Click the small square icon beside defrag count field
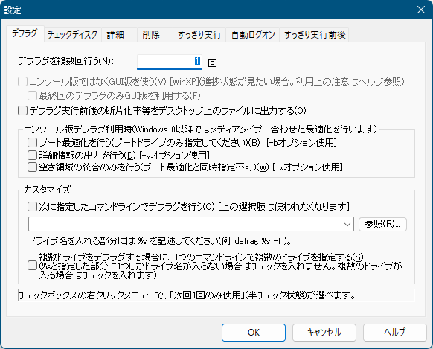Image resolution: width=433 pixels, height=349 pixels. pos(212,63)
